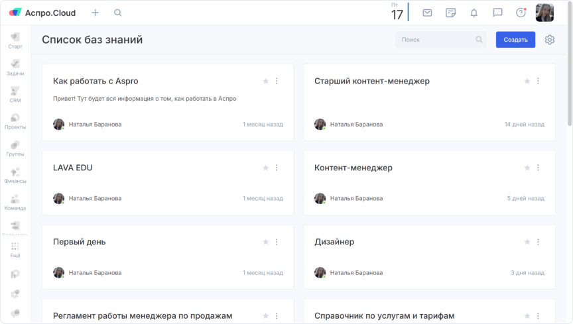Click the 'Создать' button
Screen dimensions: 573x324
pyautogui.click(x=515, y=40)
